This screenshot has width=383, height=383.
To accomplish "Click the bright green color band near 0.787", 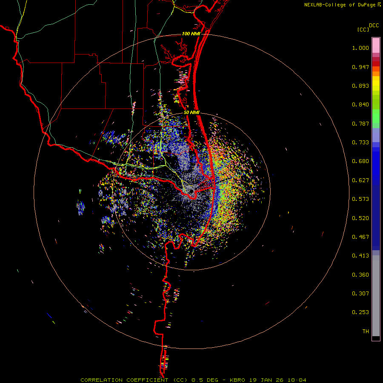I will [376, 116].
